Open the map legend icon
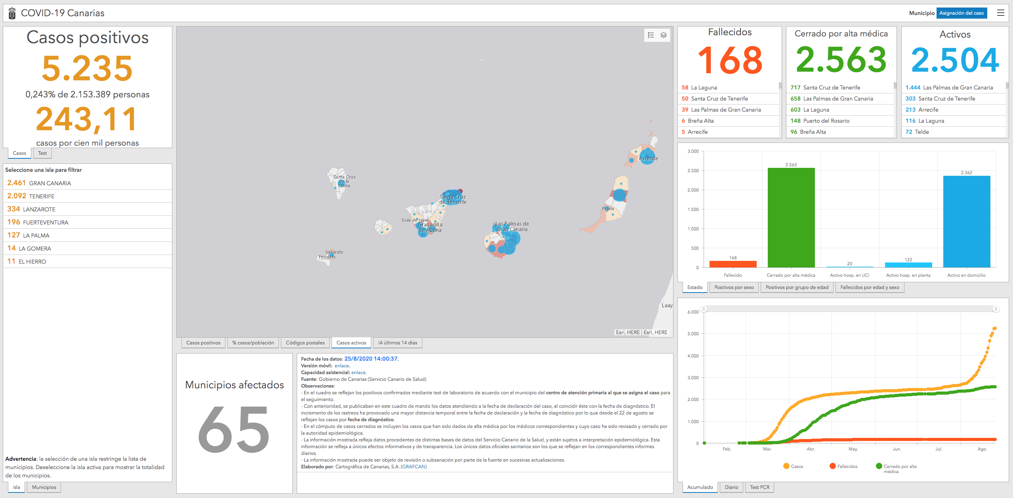1013x498 pixels. point(651,35)
